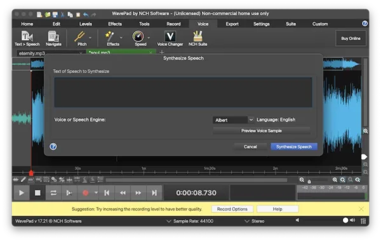Viewport: 381px width, 241px height.
Task: Switch to the Export ribbon tab
Action: (x=232, y=24)
